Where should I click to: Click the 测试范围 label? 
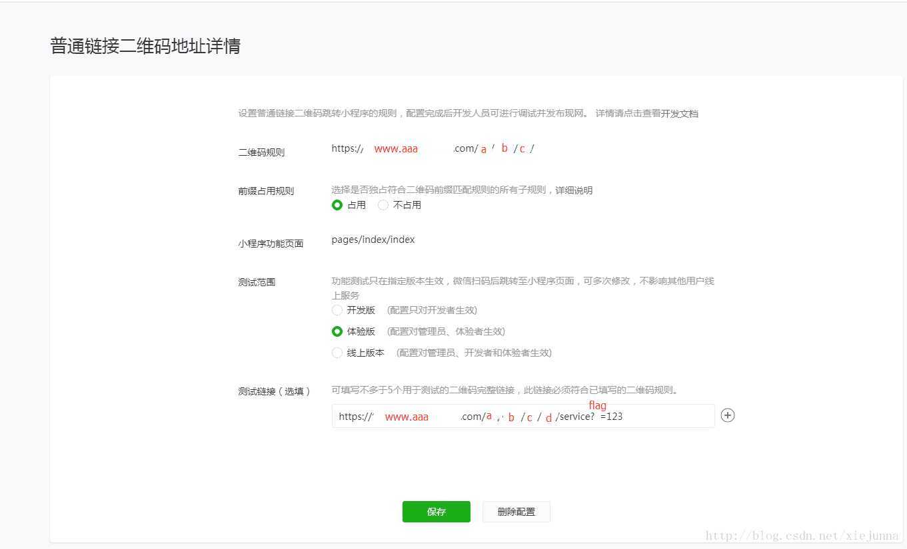click(x=257, y=282)
